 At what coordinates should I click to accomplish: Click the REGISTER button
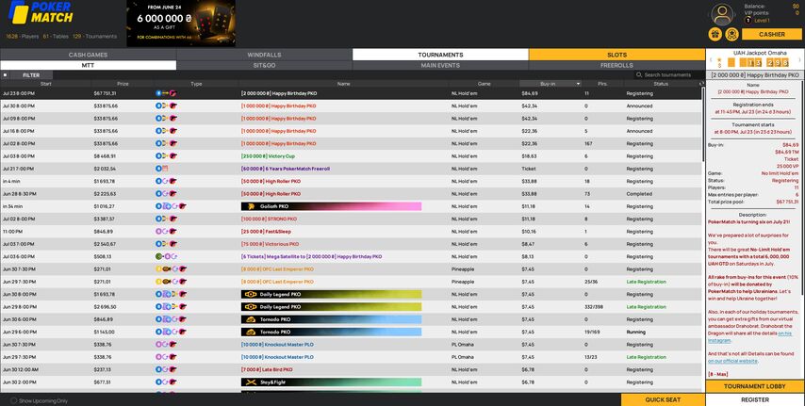(755, 399)
